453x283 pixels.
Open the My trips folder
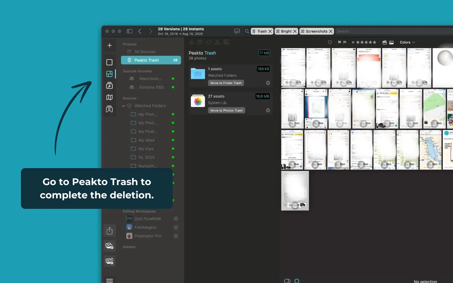146,149
